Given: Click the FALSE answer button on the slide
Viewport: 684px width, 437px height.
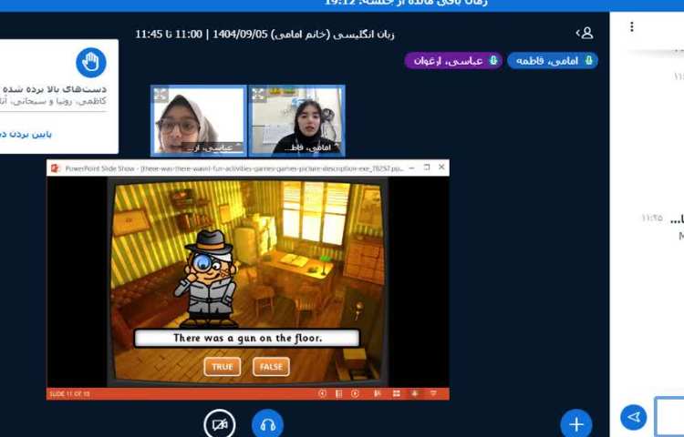Looking at the screenshot, I should (271, 367).
